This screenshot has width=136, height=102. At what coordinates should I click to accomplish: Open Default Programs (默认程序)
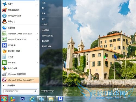click(45, 41)
